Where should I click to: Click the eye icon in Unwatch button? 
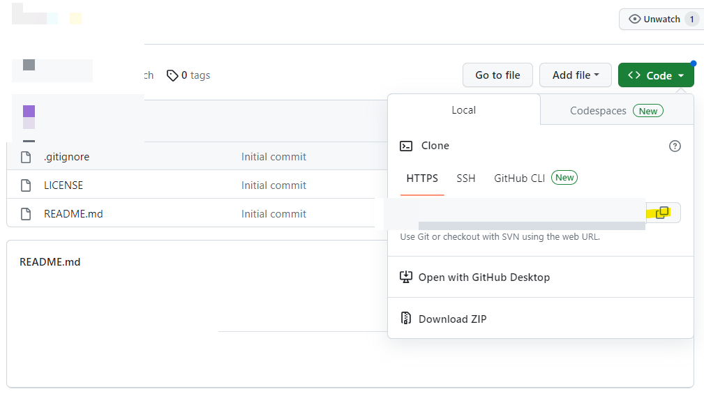634,19
